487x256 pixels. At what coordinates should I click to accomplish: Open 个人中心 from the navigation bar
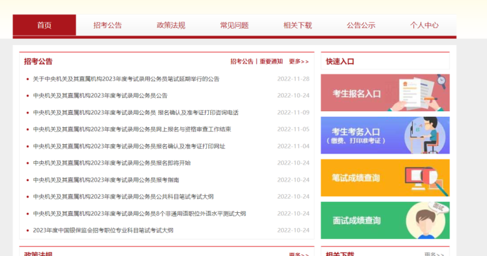click(x=424, y=26)
